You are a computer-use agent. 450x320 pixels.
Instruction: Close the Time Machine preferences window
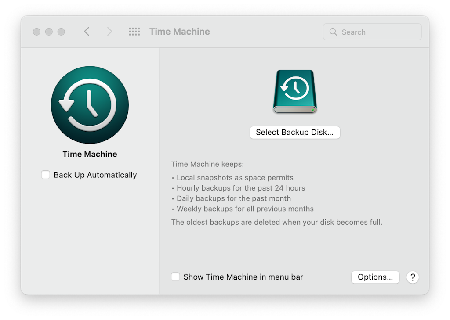[37, 32]
